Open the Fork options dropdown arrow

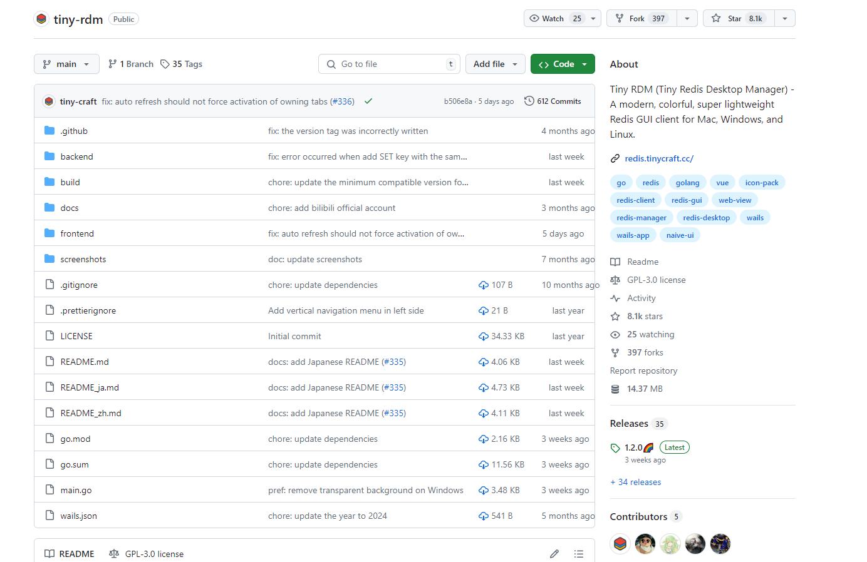(687, 19)
